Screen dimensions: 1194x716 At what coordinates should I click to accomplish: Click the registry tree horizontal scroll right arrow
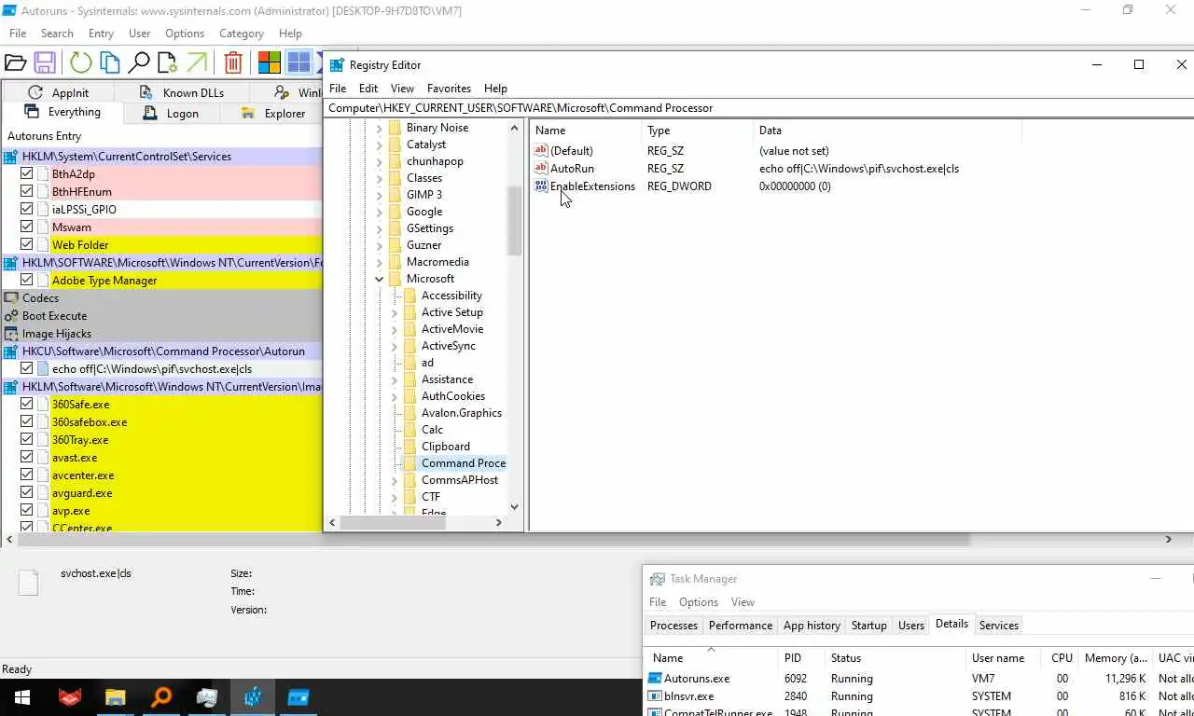point(498,523)
